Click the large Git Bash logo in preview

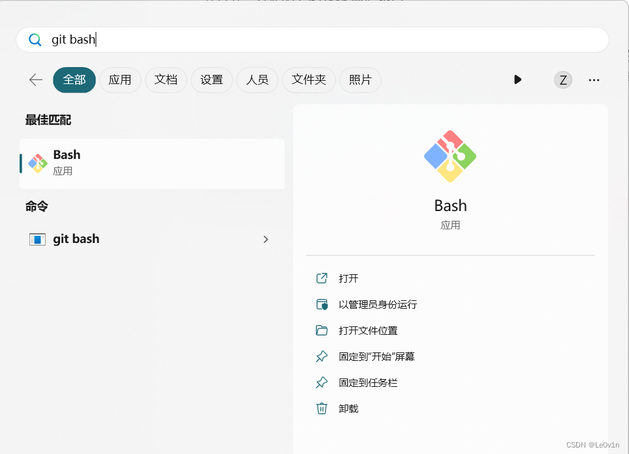coord(450,156)
